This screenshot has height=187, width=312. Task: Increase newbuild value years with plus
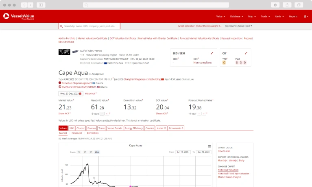(x=107, y=114)
